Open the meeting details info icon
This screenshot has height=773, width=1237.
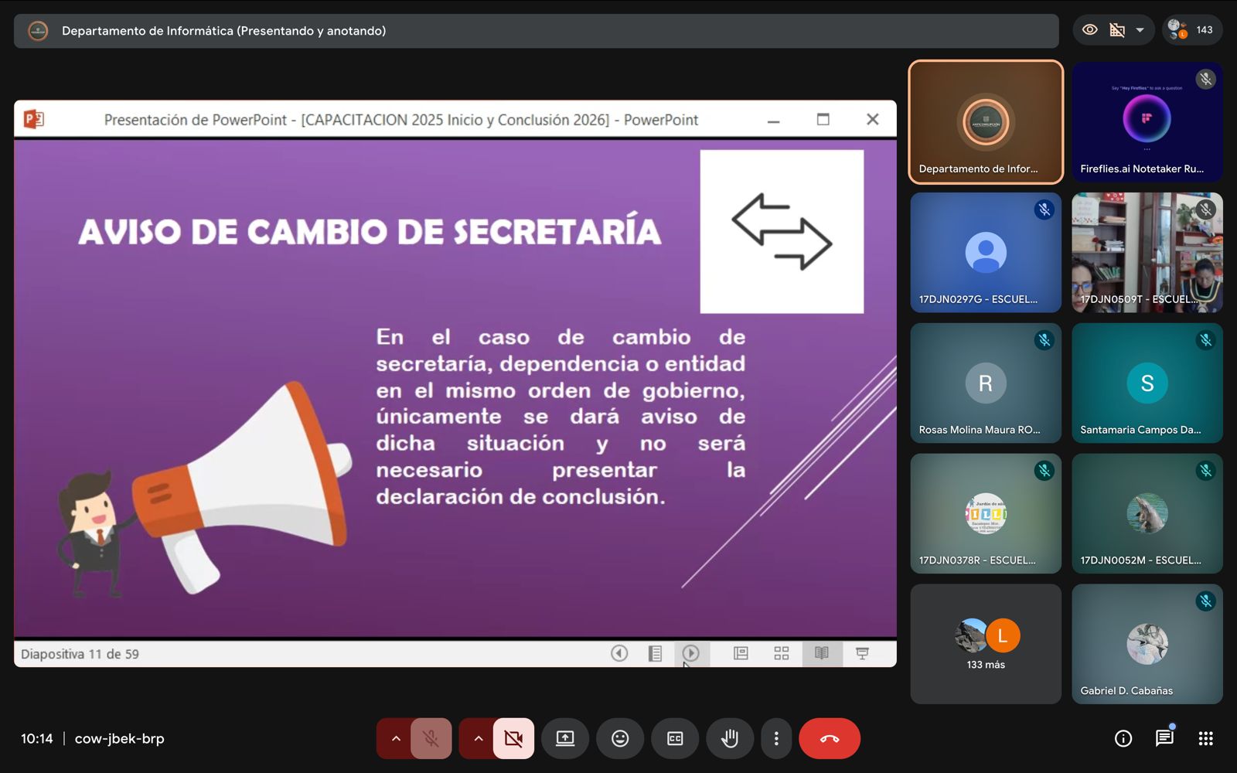pyautogui.click(x=1123, y=739)
